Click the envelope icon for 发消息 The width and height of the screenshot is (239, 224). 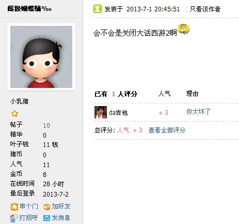[46, 218]
